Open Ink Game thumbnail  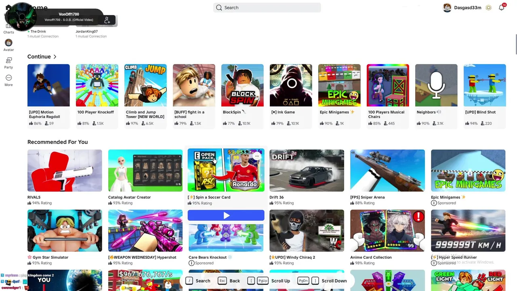(291, 85)
